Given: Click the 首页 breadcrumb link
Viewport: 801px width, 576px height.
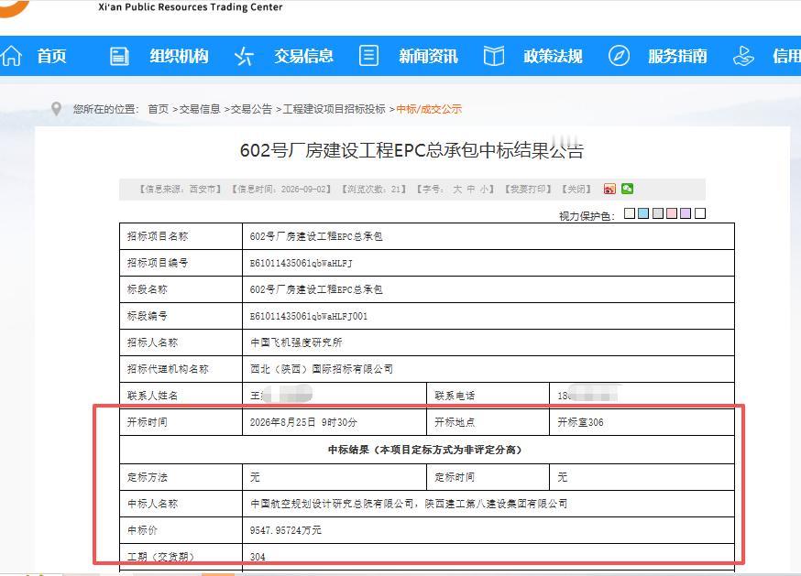Looking at the screenshot, I should (158, 109).
